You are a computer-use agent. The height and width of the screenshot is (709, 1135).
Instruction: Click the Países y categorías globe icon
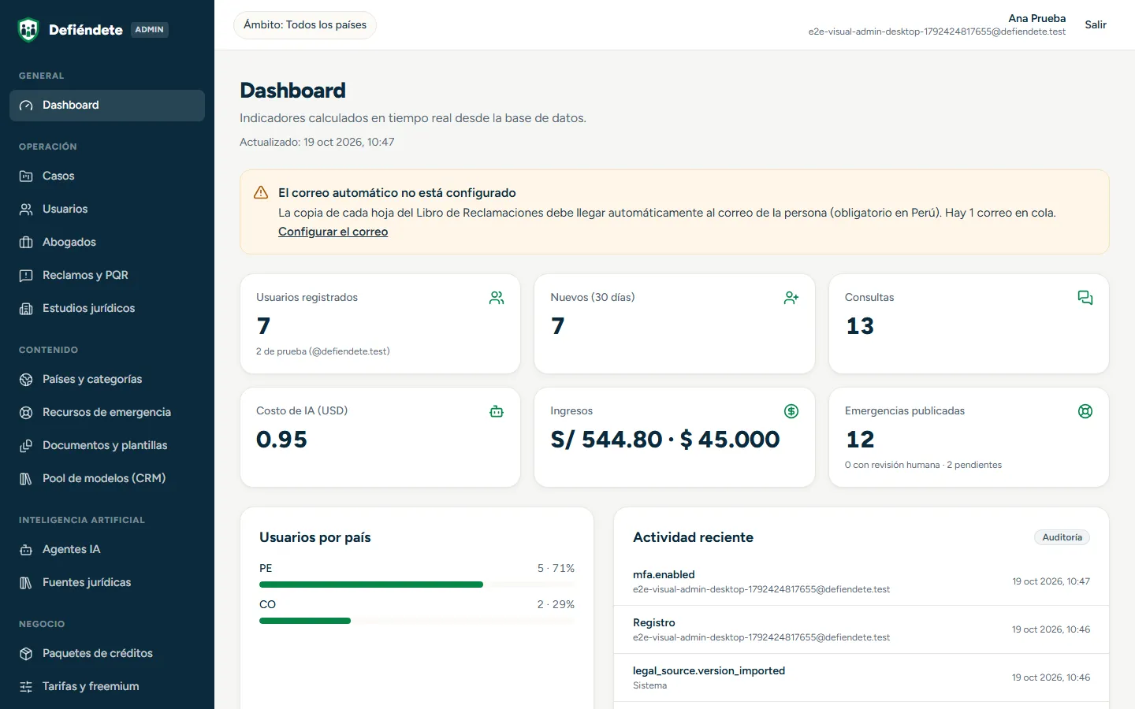[x=26, y=380]
